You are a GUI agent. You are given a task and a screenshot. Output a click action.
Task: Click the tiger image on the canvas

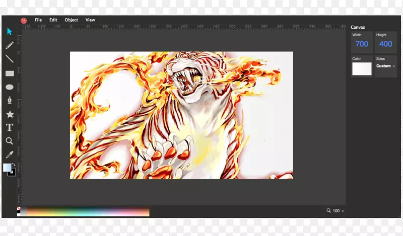181,115
